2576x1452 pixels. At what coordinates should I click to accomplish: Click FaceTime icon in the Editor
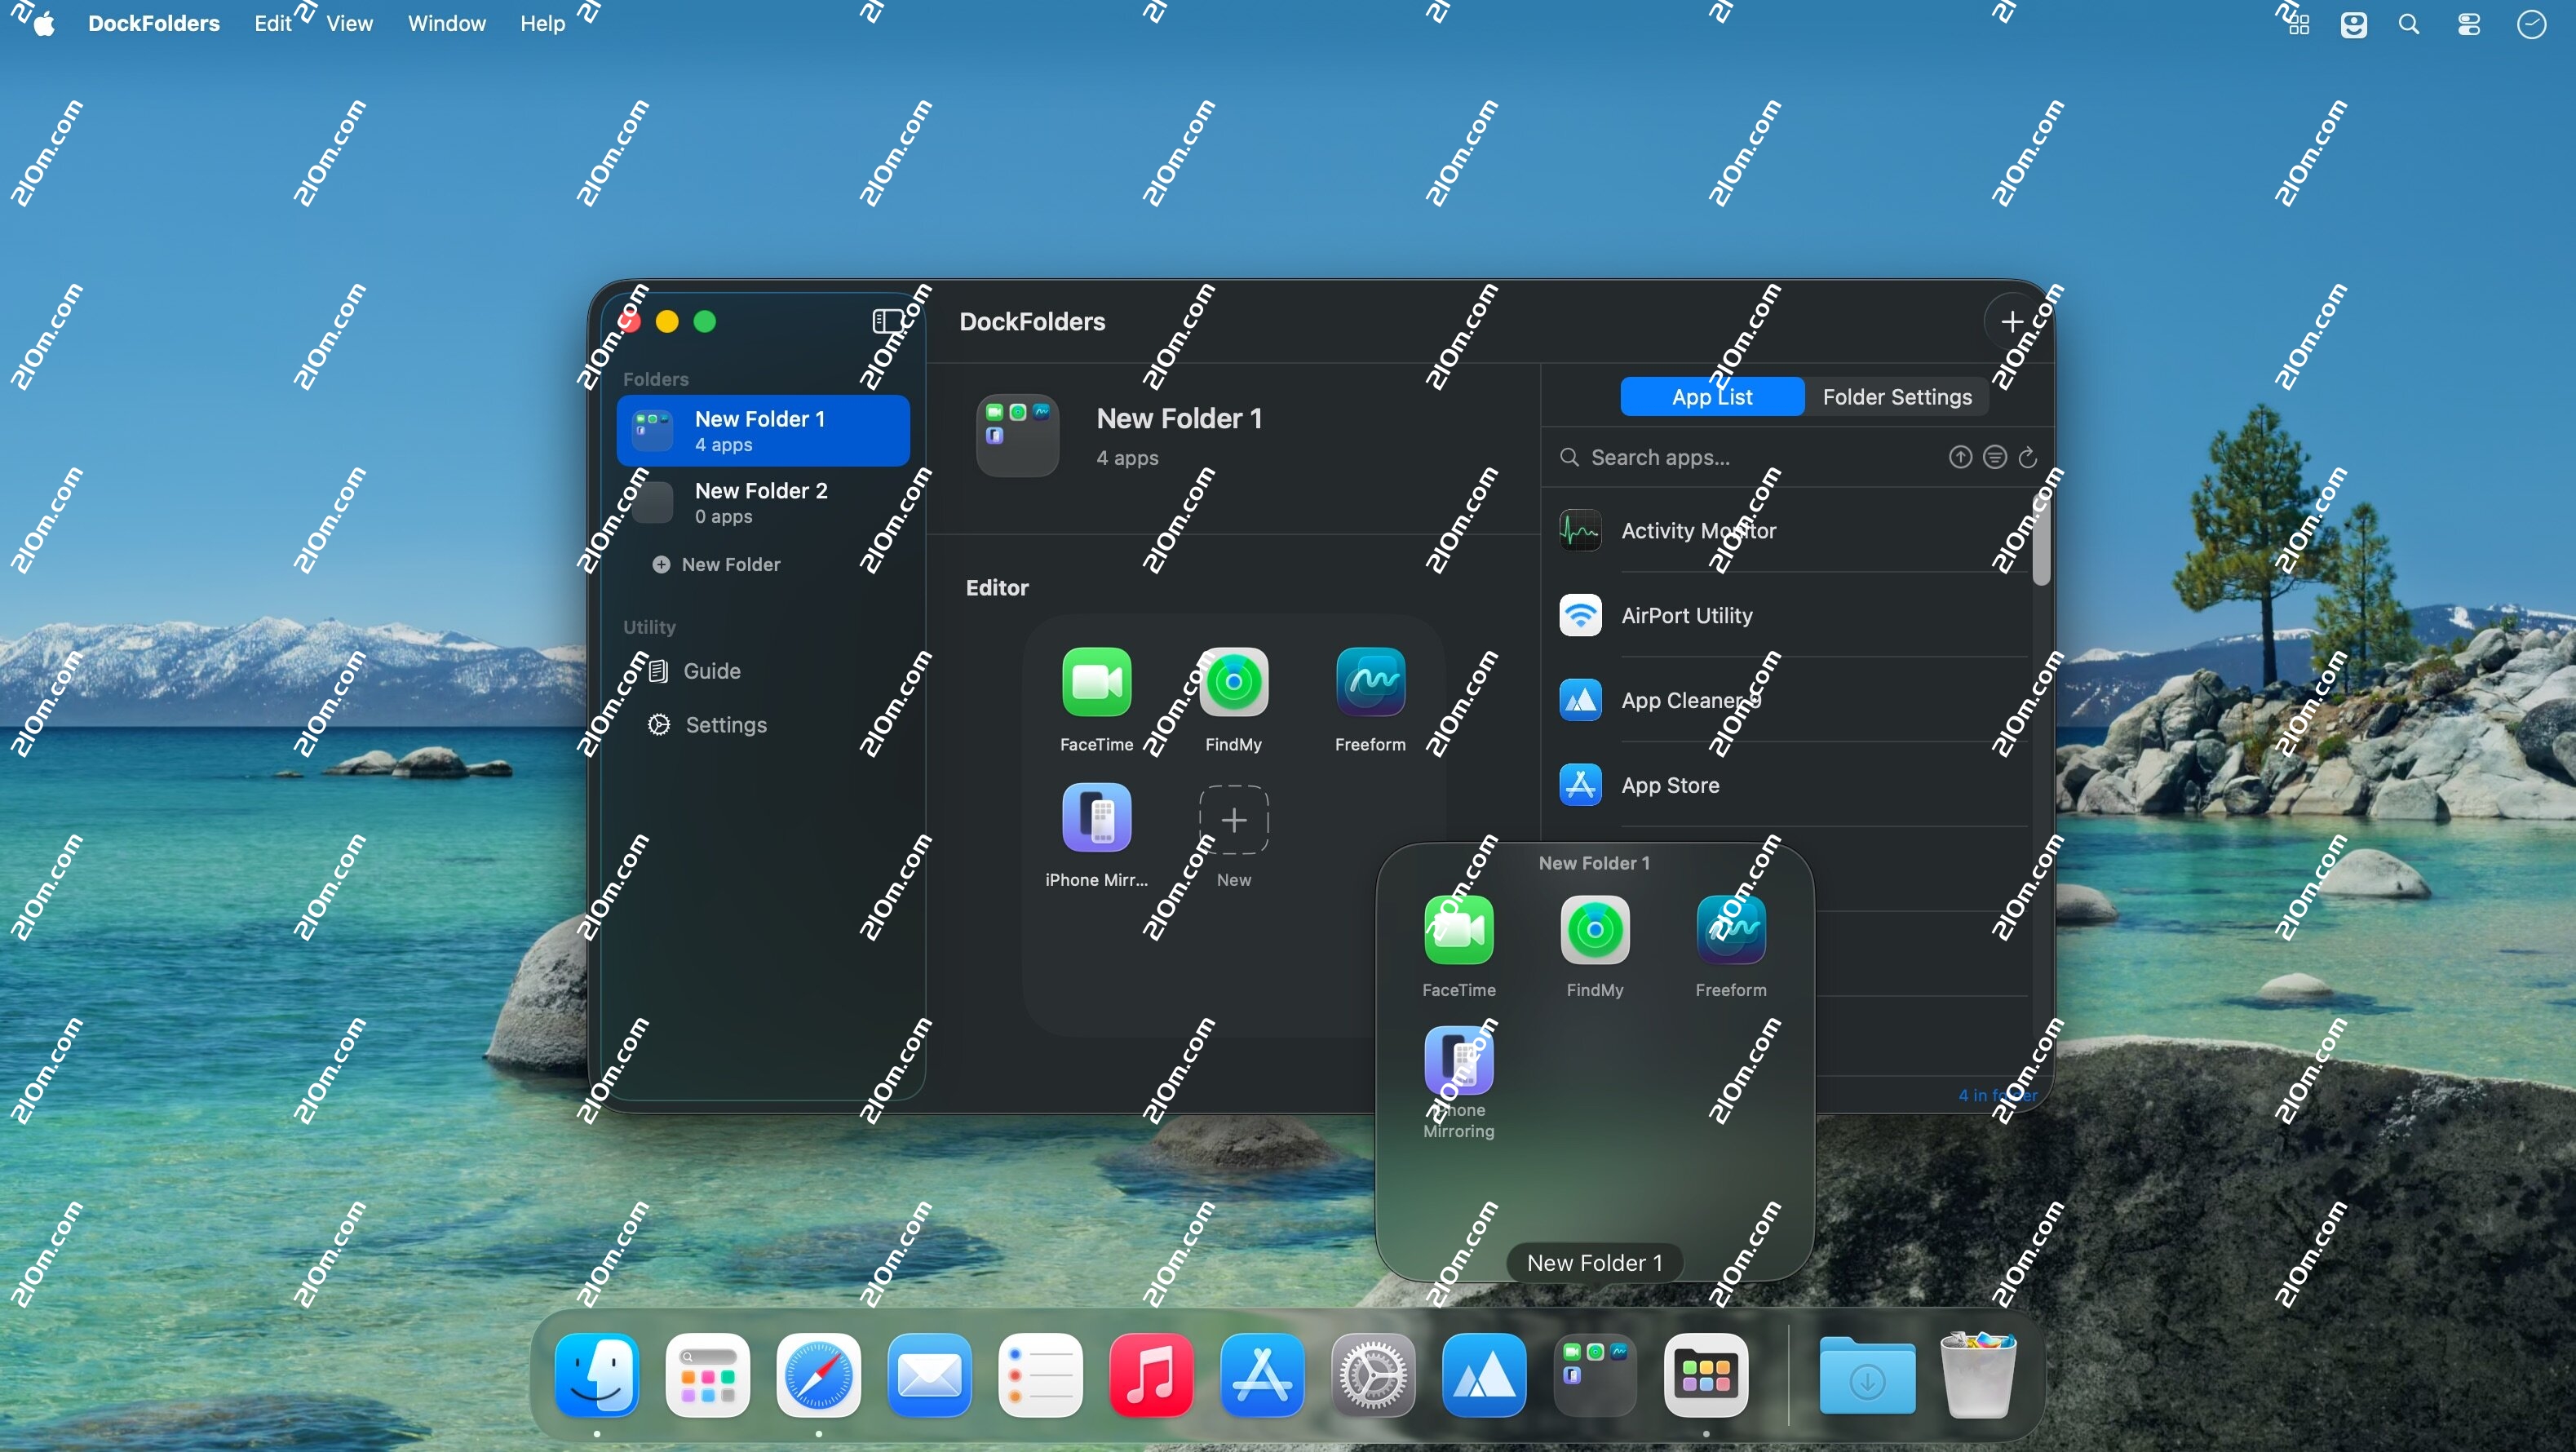[x=1097, y=682]
